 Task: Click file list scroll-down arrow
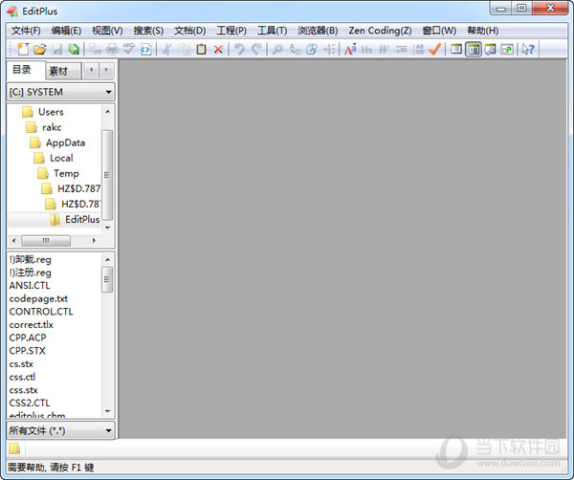coord(107,411)
